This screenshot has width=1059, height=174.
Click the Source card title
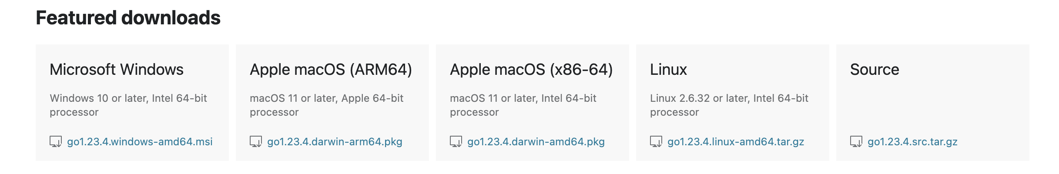[x=875, y=70]
